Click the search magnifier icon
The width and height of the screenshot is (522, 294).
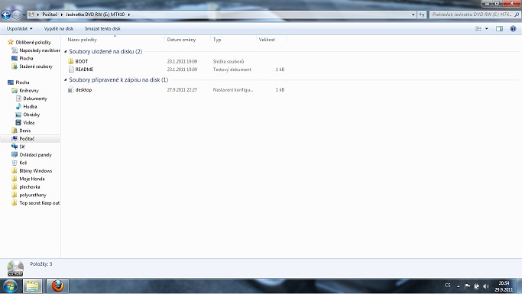[517, 15]
